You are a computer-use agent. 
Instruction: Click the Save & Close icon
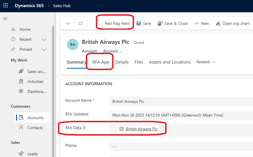[160, 24]
